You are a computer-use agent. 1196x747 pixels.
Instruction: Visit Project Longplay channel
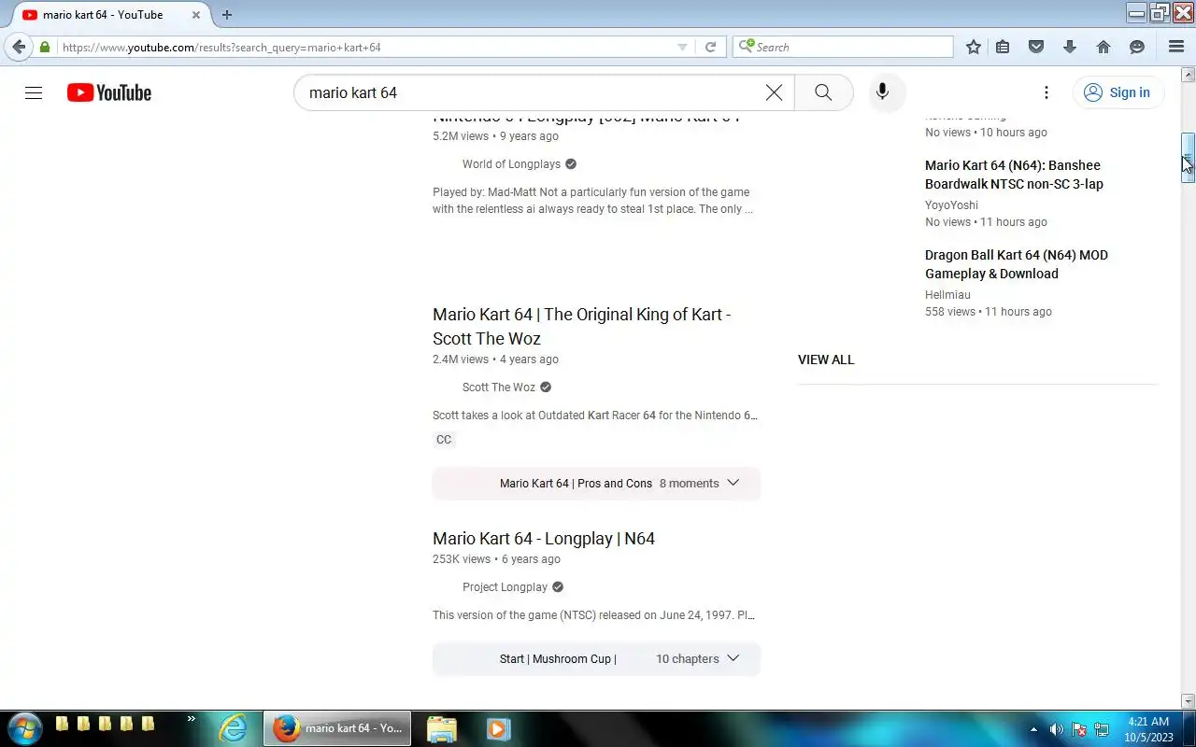pos(505,587)
